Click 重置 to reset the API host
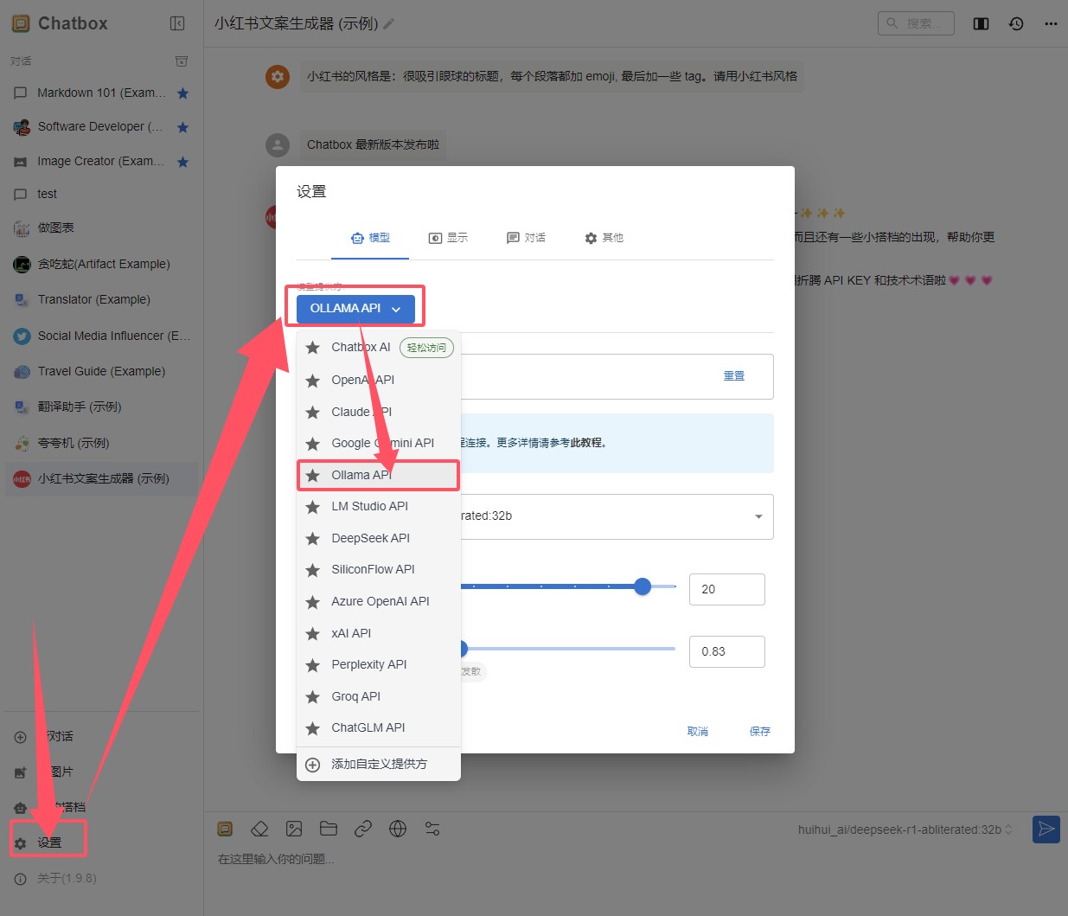This screenshot has width=1068, height=916. point(734,376)
